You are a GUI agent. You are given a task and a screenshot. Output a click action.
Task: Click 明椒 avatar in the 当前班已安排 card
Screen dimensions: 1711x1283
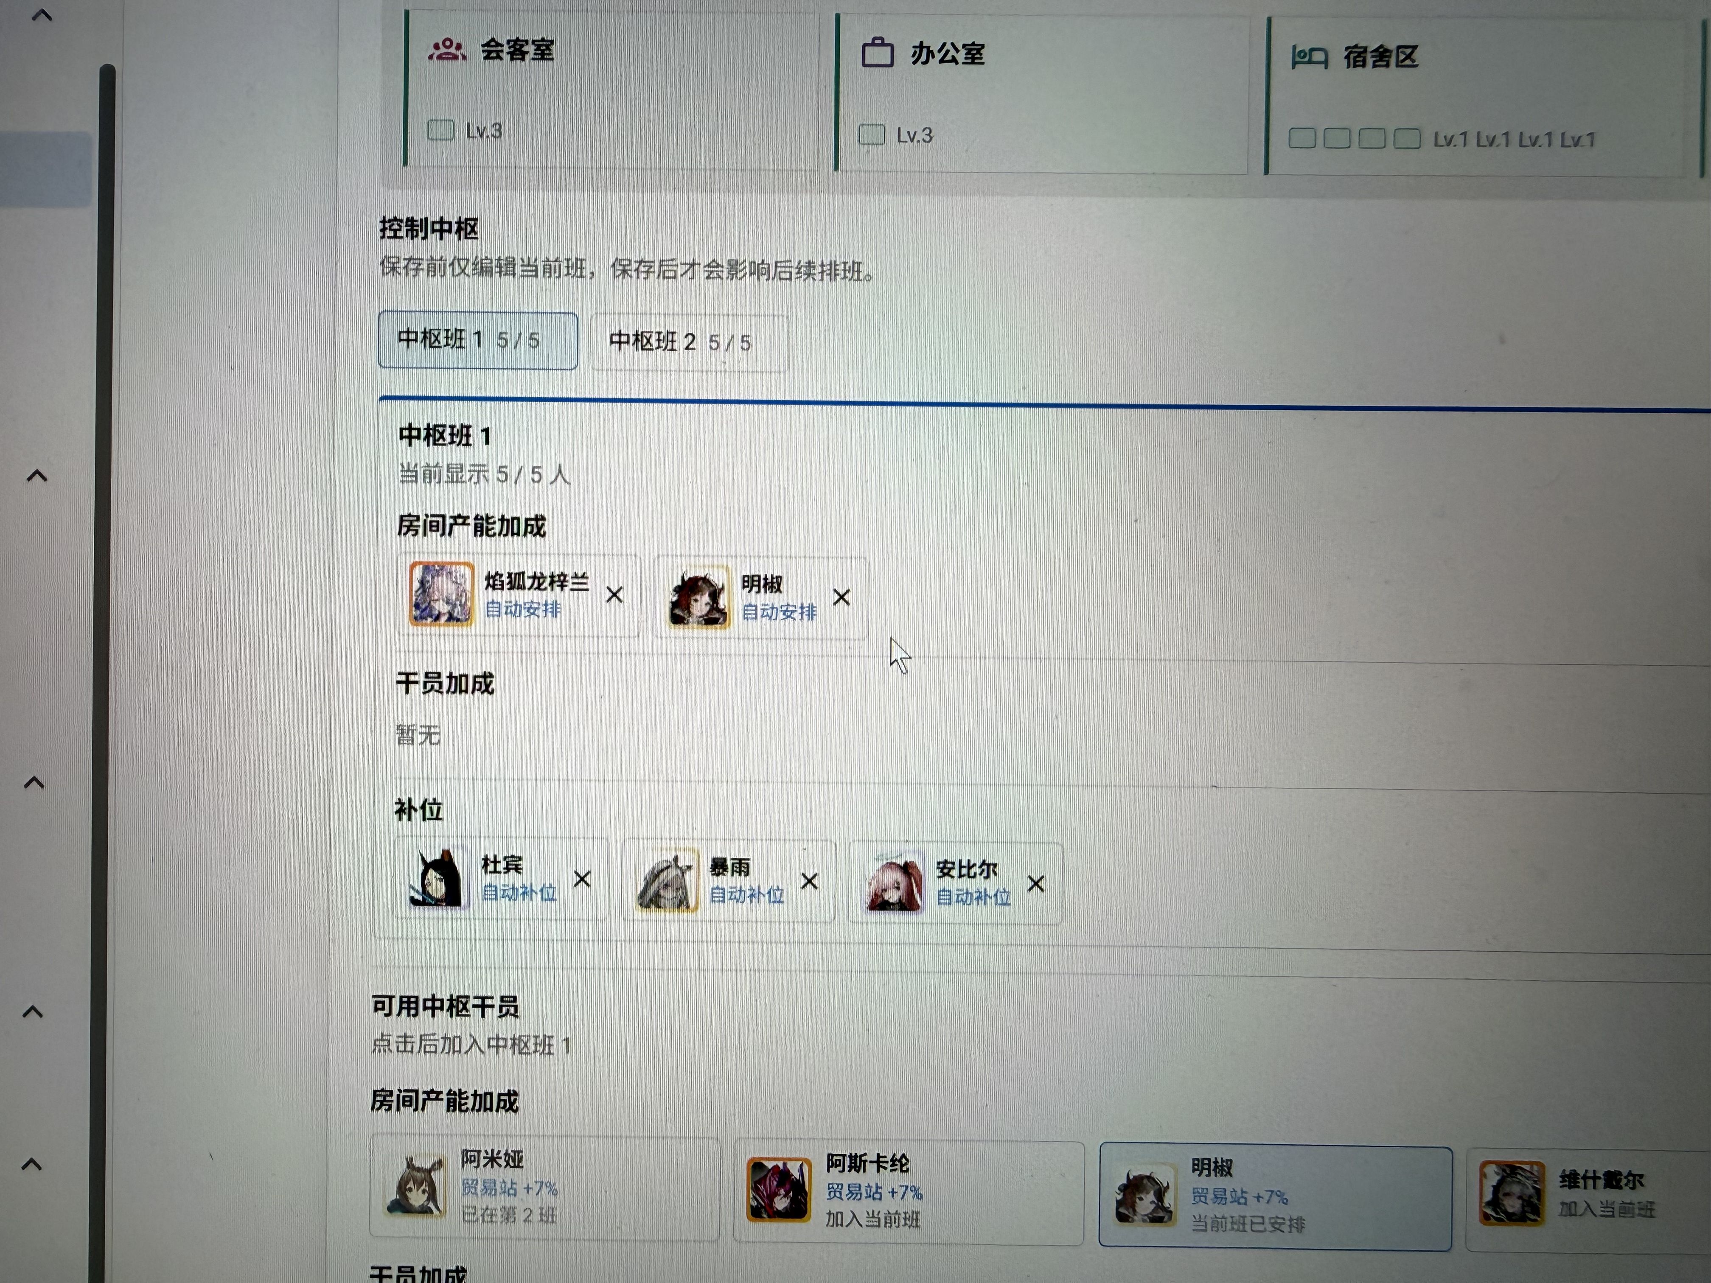point(1145,1195)
